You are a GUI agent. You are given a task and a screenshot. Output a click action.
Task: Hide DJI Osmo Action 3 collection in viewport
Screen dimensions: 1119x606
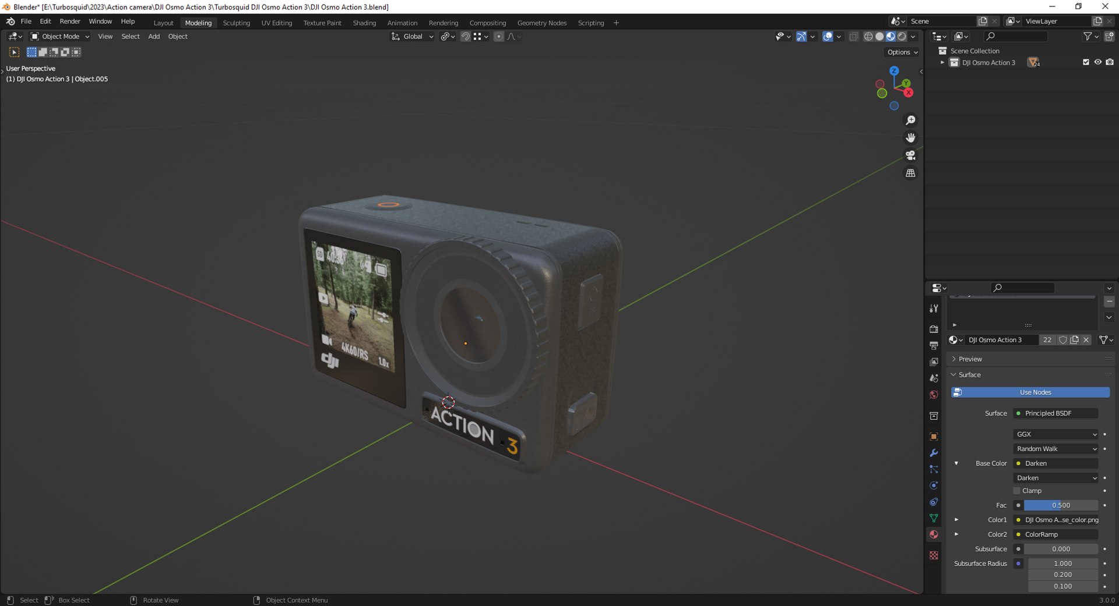[x=1098, y=62]
